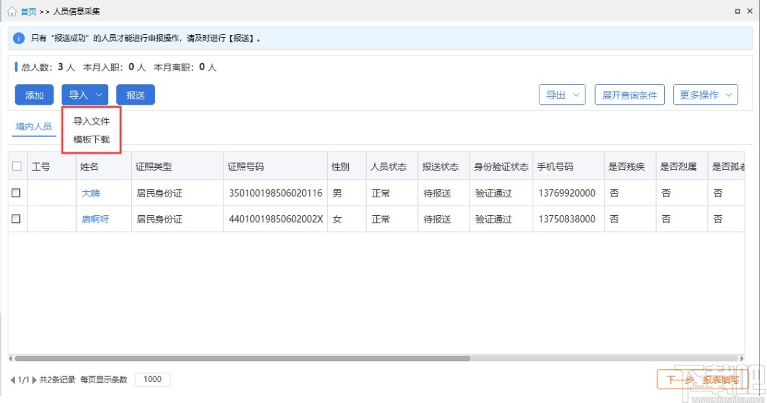
Task: Open the 导入 import dropdown
Action: click(x=84, y=95)
